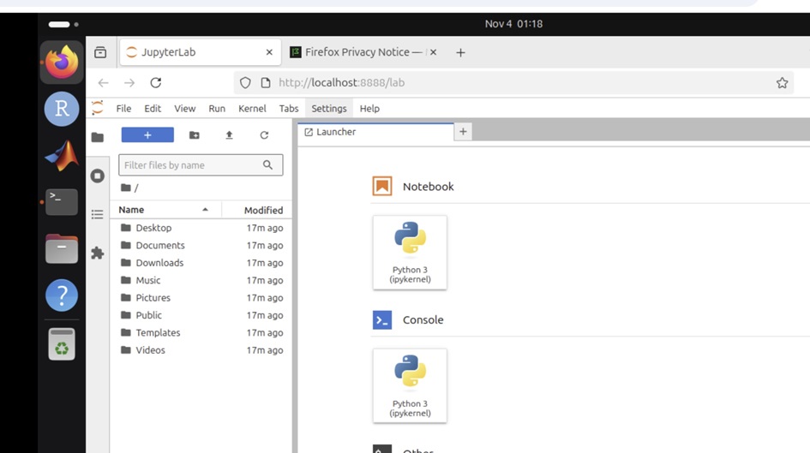This screenshot has width=810, height=453.
Task: Open the Kernel menu
Action: tap(252, 109)
